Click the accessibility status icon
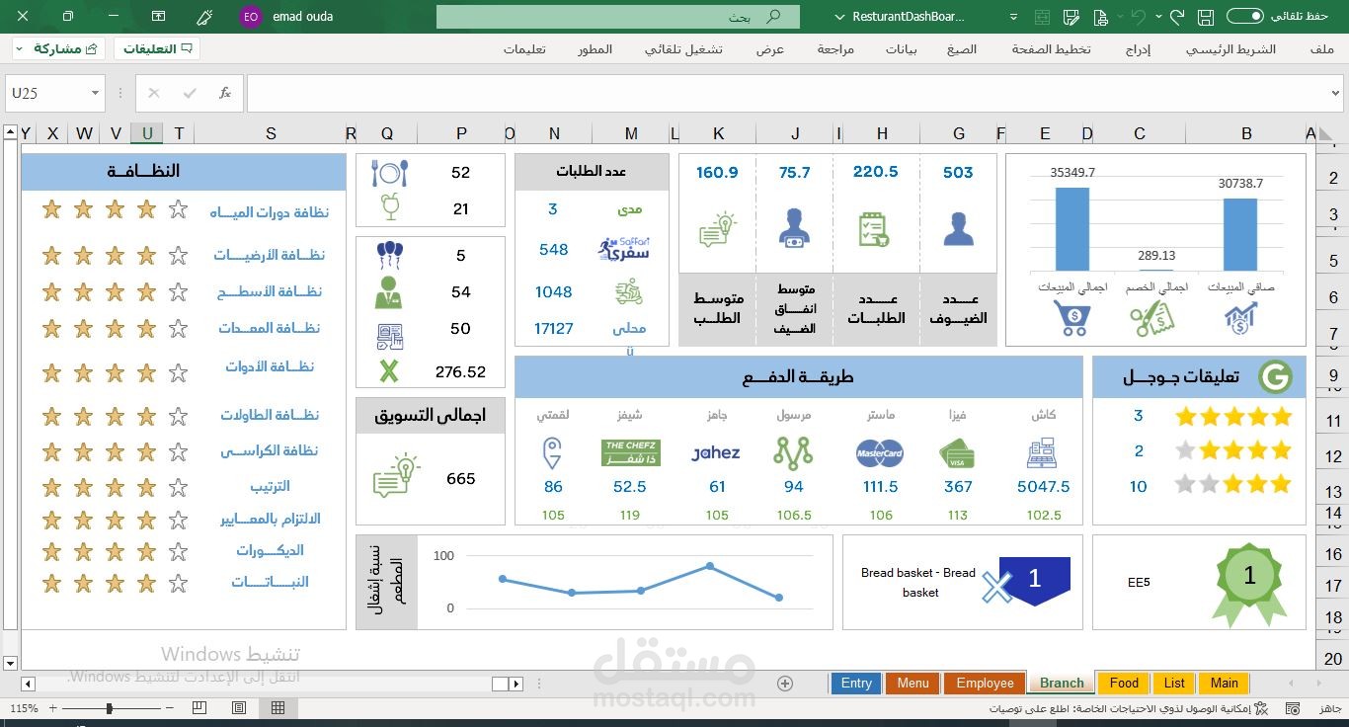This screenshot has width=1349, height=727. click(1259, 709)
